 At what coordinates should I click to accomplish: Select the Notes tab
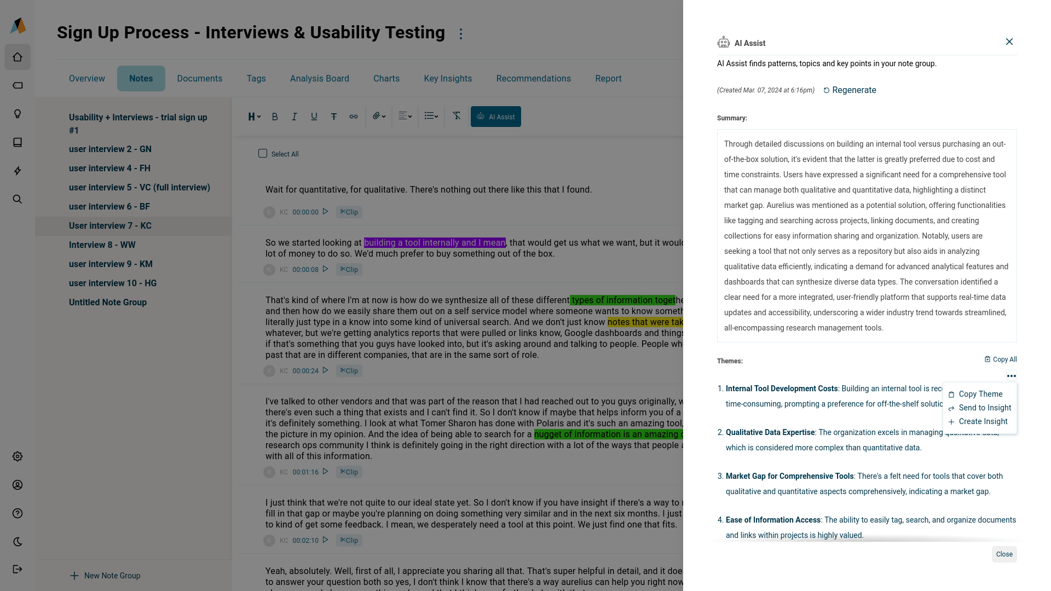141,79
